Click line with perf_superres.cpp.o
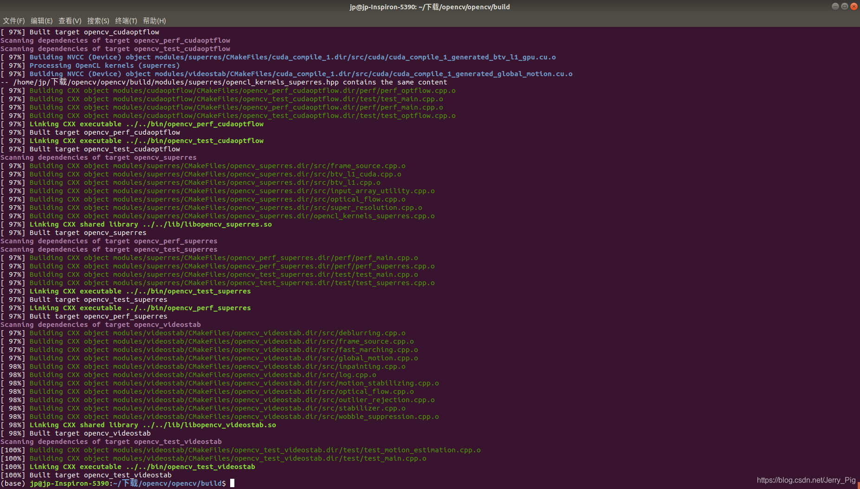Screen dimensions: 860x489 point(218,266)
